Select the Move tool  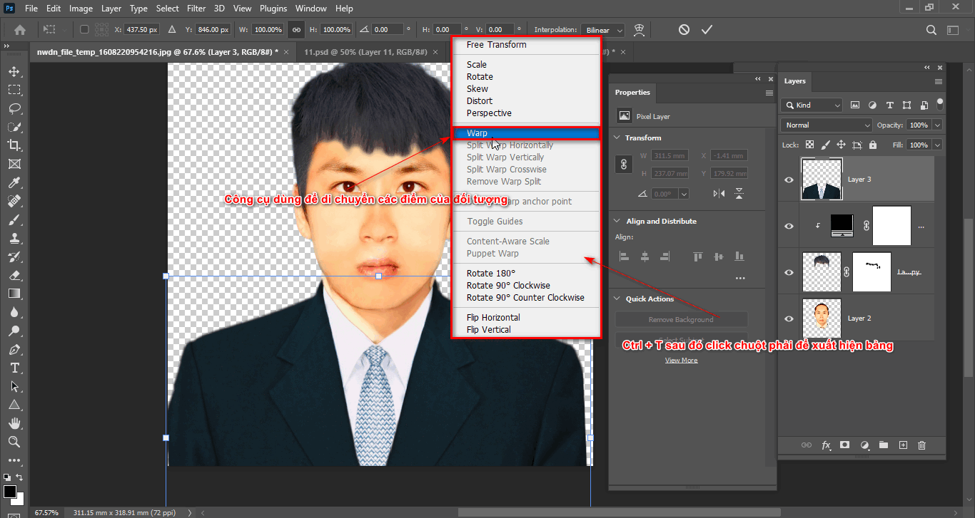pyautogui.click(x=14, y=71)
